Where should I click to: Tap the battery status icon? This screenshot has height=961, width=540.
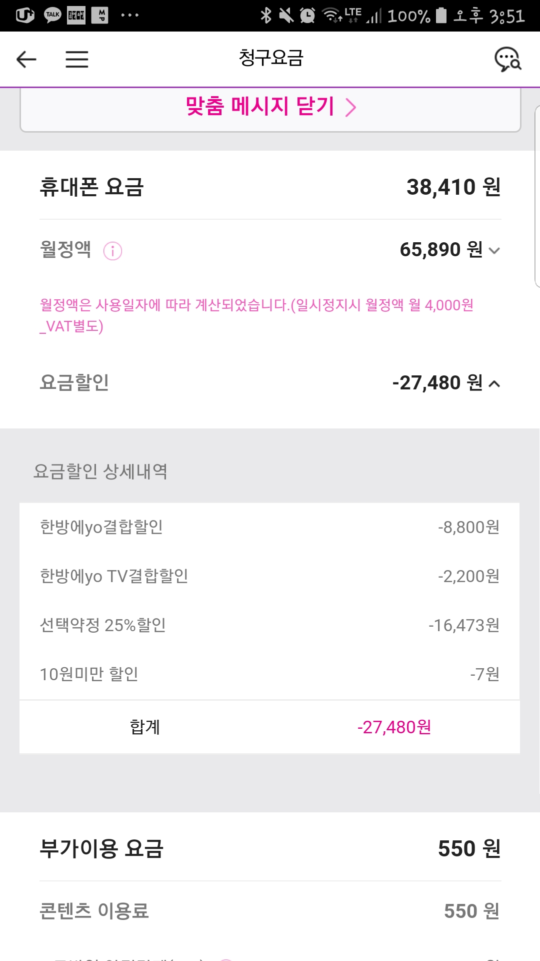[x=441, y=16]
